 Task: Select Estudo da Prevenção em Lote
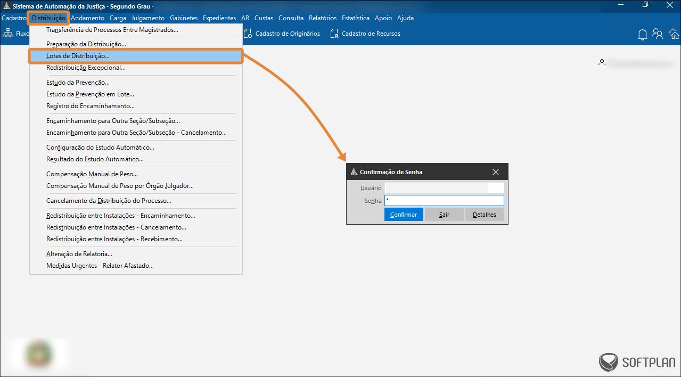tap(90, 94)
